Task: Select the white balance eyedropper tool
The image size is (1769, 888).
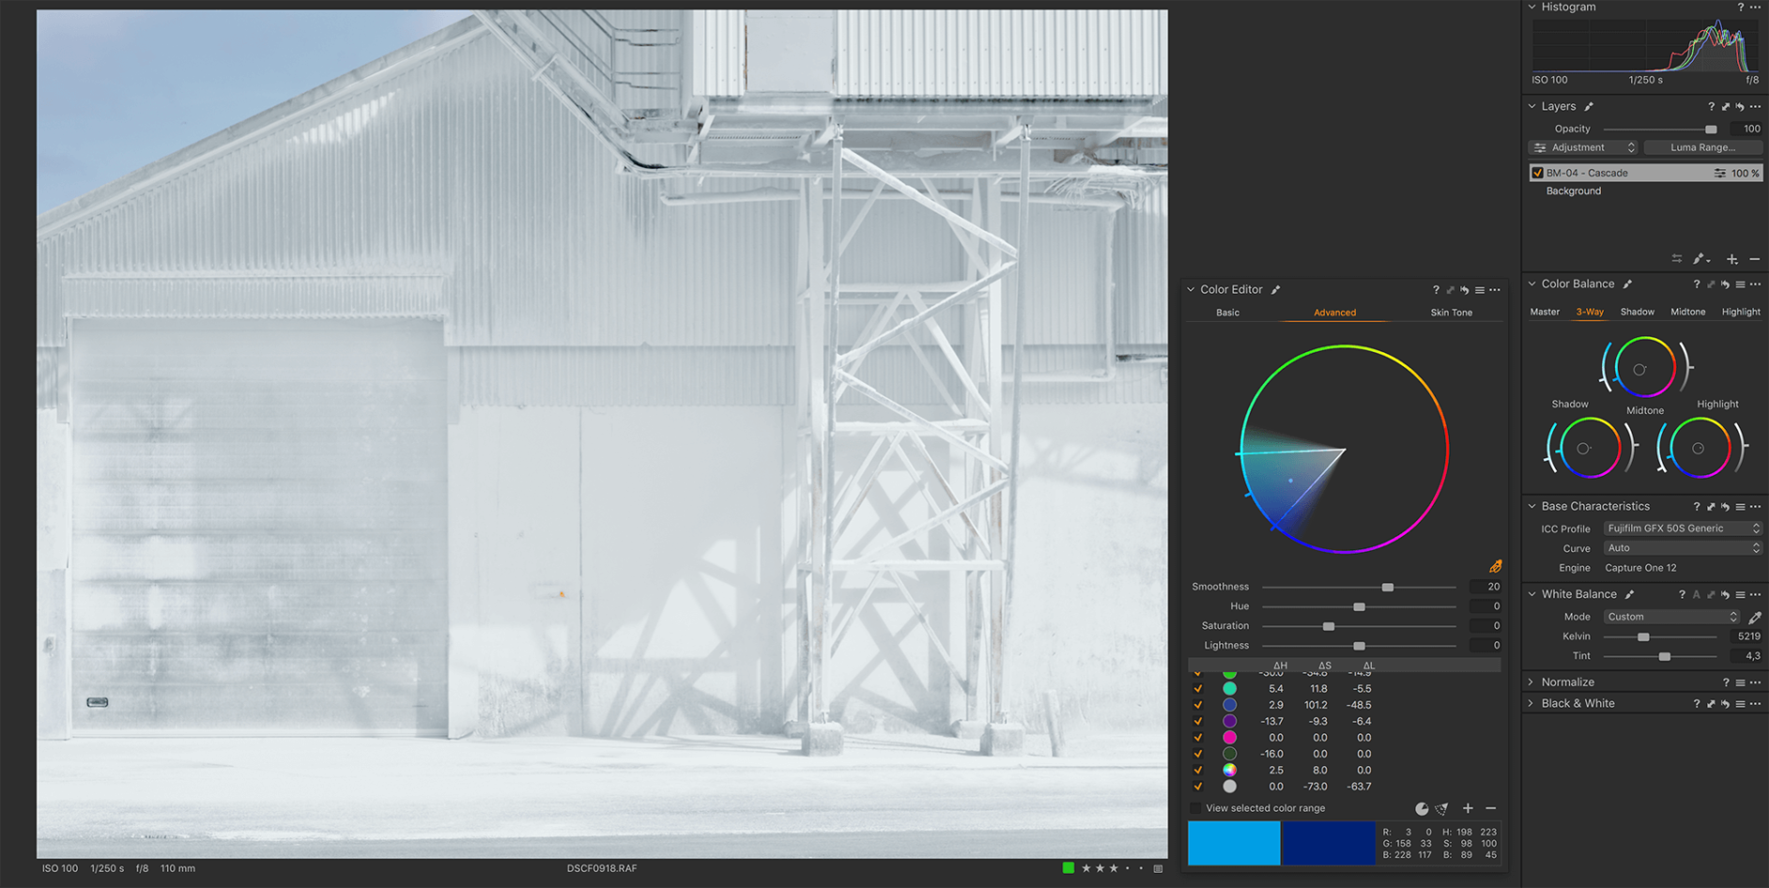Action: 1755,617
